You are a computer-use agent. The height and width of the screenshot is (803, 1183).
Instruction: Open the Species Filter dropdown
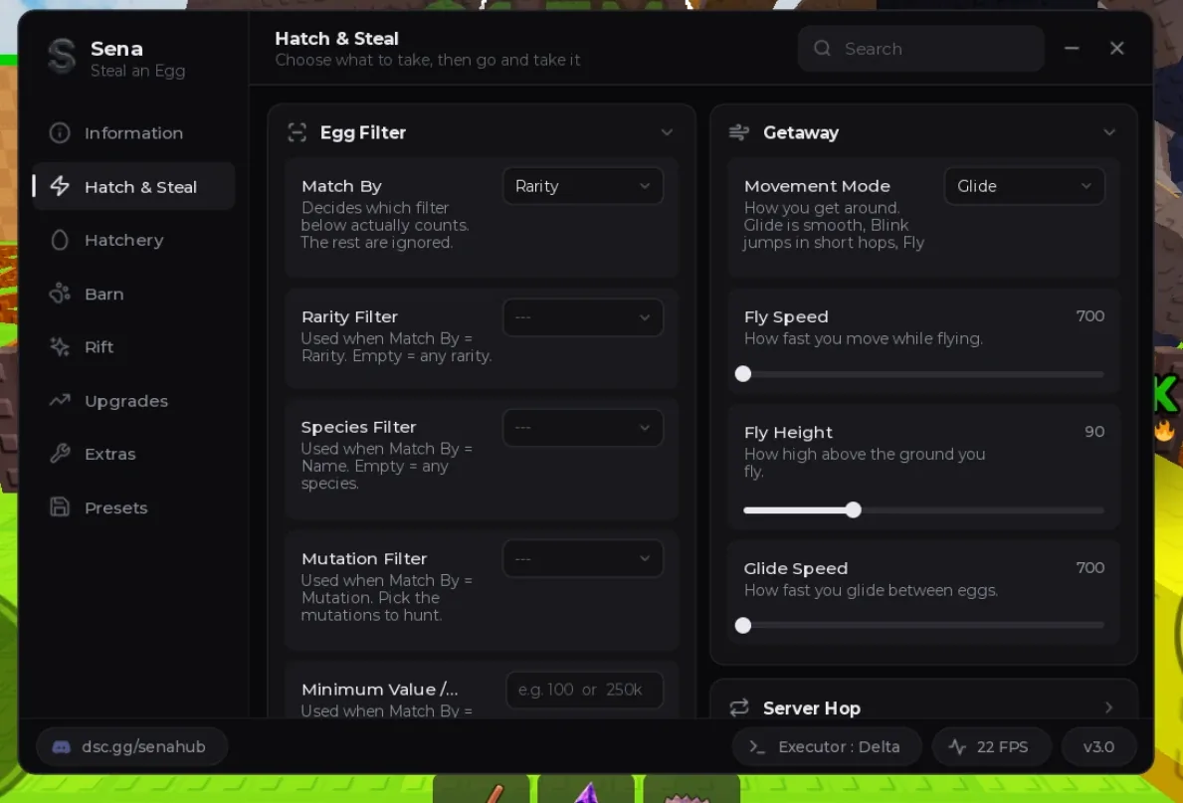582,428
